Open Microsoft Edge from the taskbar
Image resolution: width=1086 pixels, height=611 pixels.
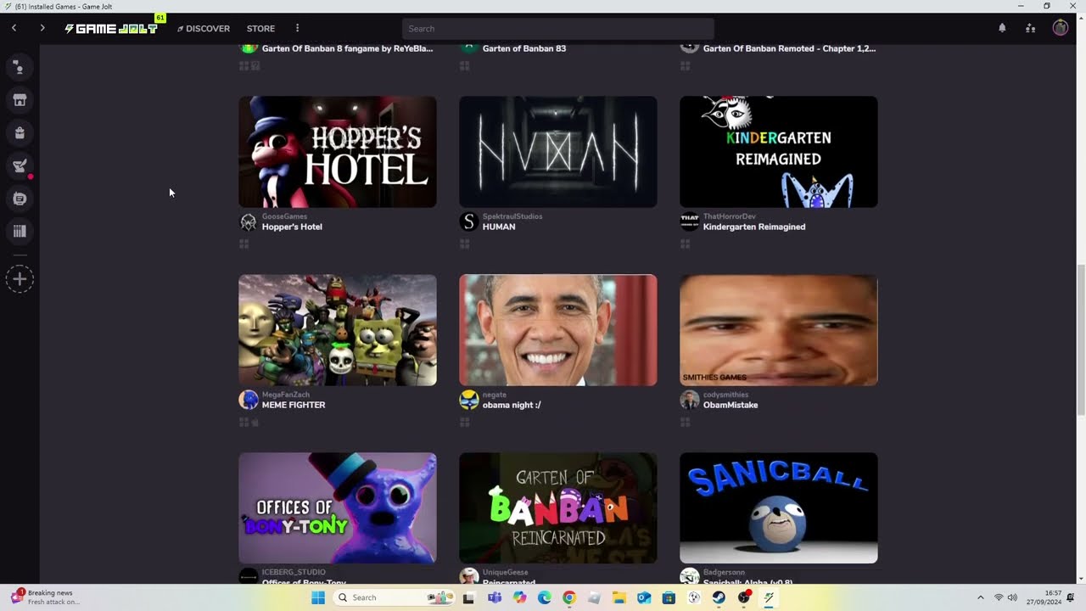545,597
